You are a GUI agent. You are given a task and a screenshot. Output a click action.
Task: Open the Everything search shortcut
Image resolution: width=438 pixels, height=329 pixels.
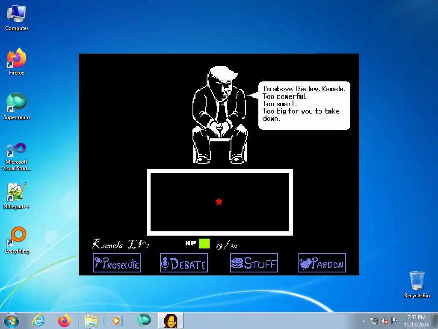coord(17,240)
